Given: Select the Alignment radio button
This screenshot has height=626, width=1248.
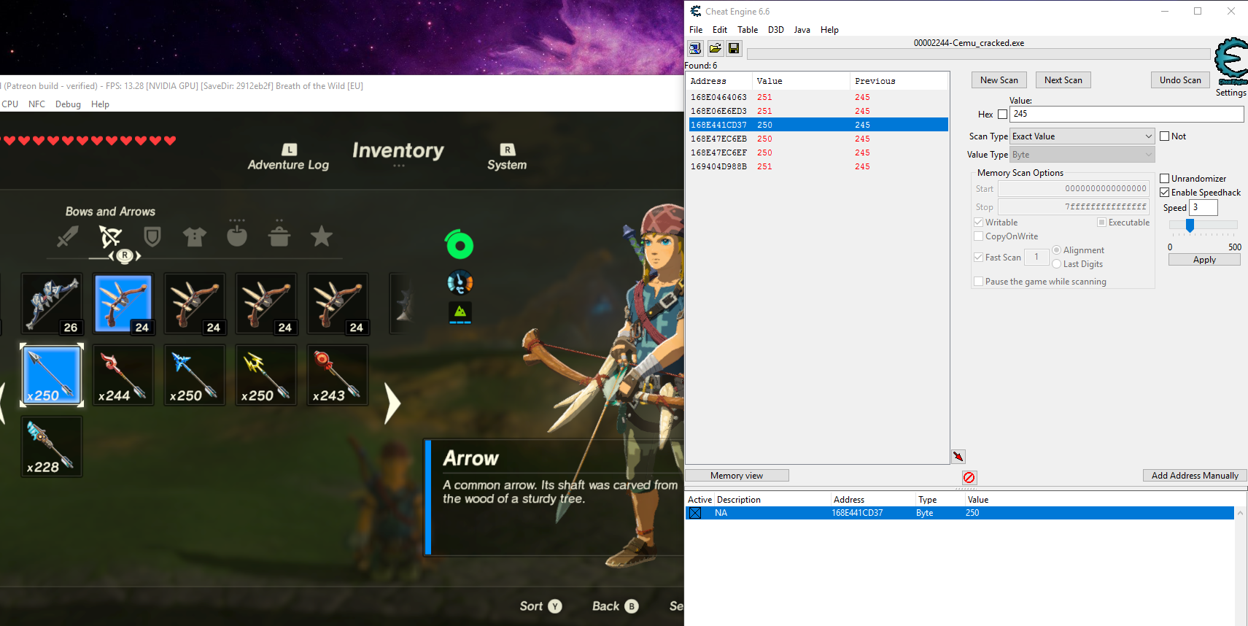Looking at the screenshot, I should [x=1057, y=250].
